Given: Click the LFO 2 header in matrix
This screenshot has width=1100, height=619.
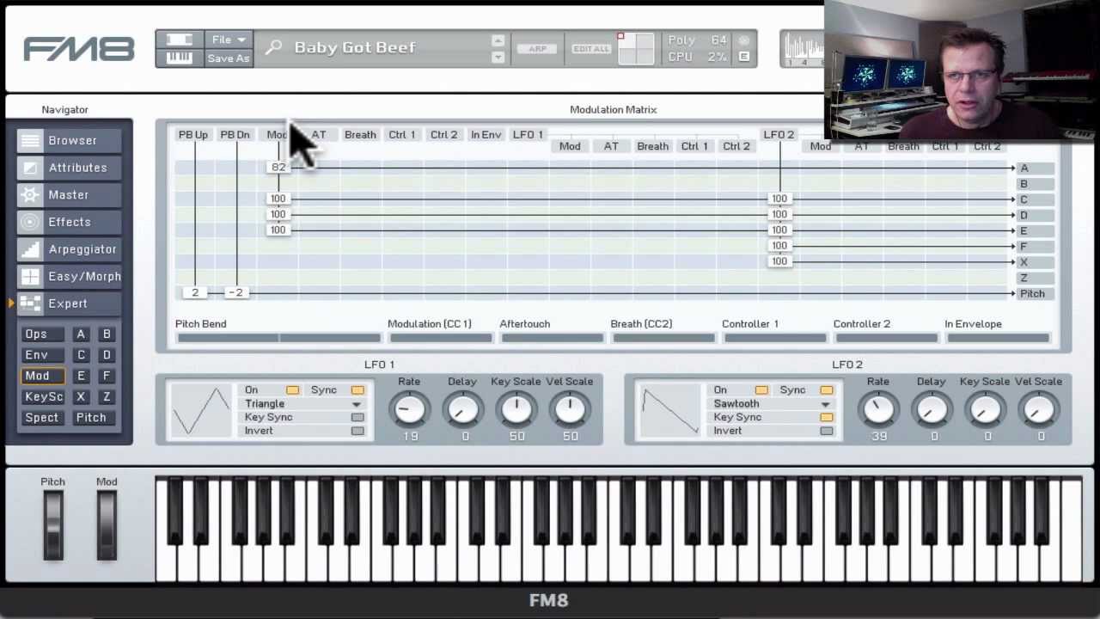Looking at the screenshot, I should click(x=779, y=135).
